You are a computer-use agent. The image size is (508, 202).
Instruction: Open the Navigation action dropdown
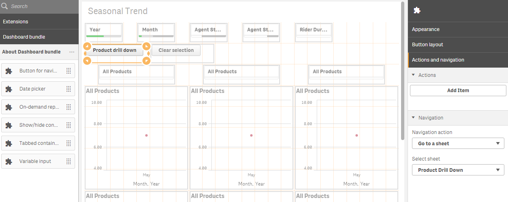(x=458, y=143)
